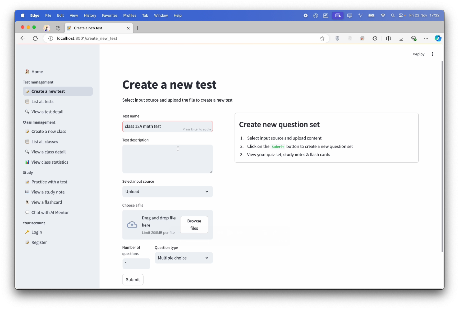Open the Window menu
The height and width of the screenshot is (309, 459).
[x=161, y=15]
